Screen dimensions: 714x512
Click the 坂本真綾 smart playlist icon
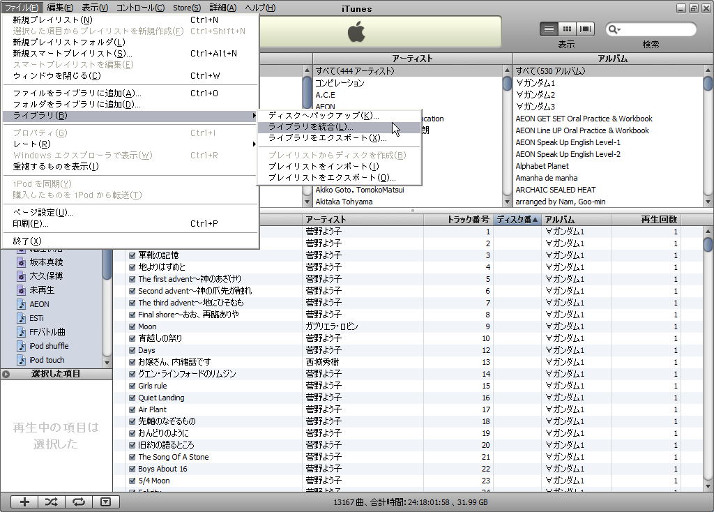tap(22, 262)
